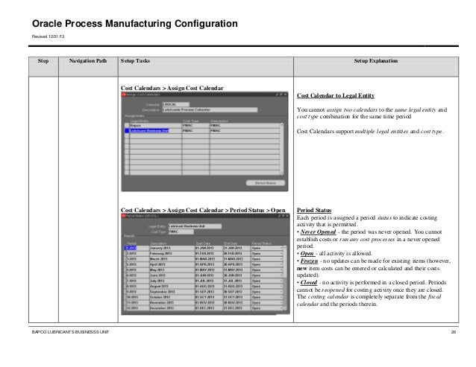Viewport: 476px width, 367px height.
Task: Open the Period Status dropdown for July 2013
Action: point(266,281)
